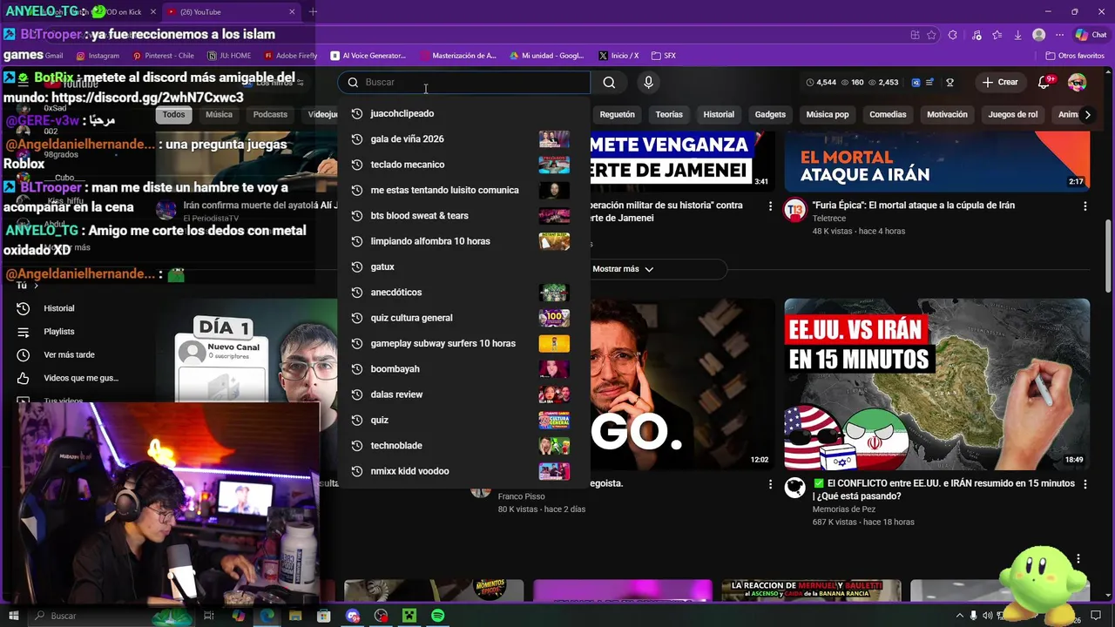This screenshot has height=627, width=1115.
Task: Open Minecraft from taskbar
Action: coord(409,616)
